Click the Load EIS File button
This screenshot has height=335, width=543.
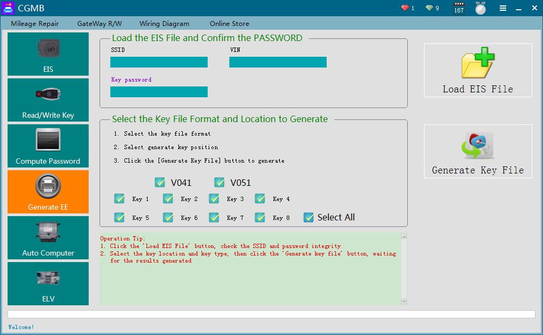tap(478, 70)
